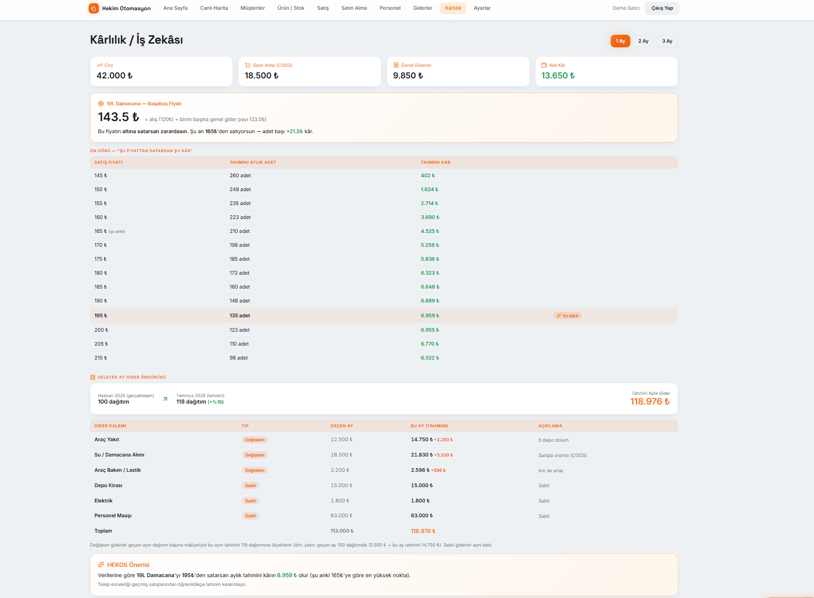
Task: Select the 195 ₺ price row
Action: (x=384, y=315)
